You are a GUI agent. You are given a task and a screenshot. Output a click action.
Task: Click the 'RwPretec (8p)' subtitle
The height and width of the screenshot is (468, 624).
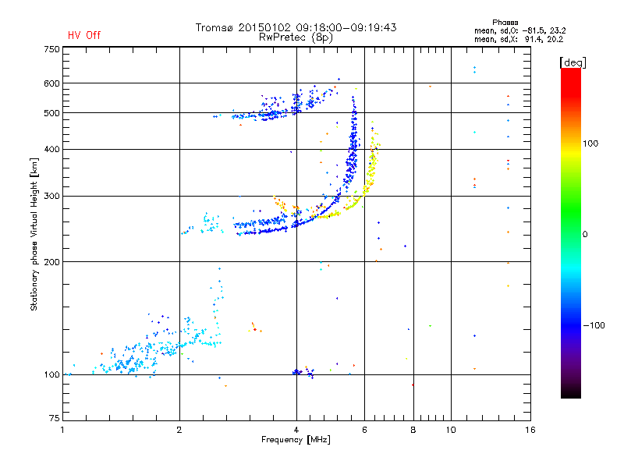pos(296,37)
